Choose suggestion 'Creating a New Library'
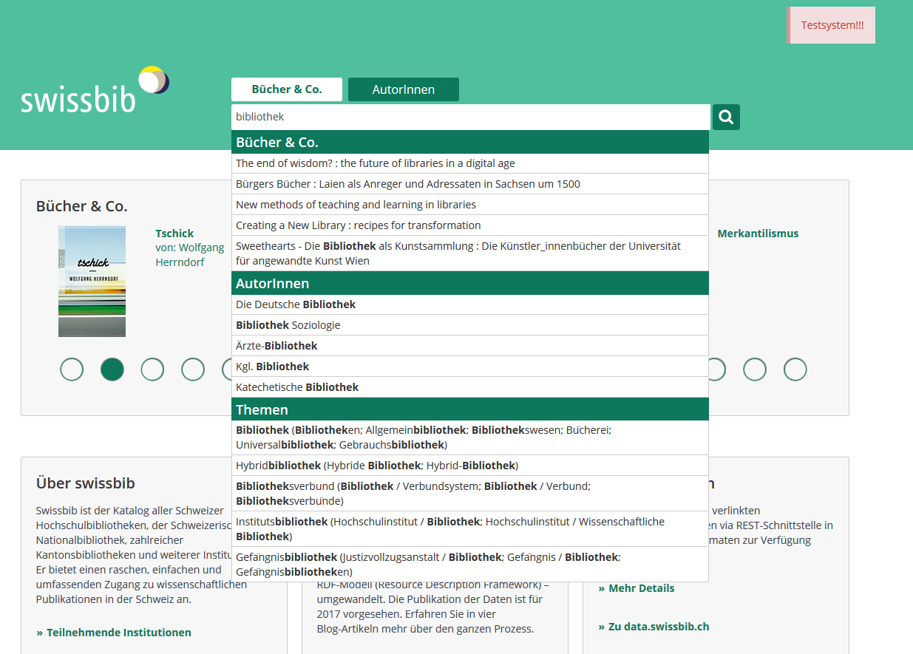913x654 pixels. pos(359,225)
